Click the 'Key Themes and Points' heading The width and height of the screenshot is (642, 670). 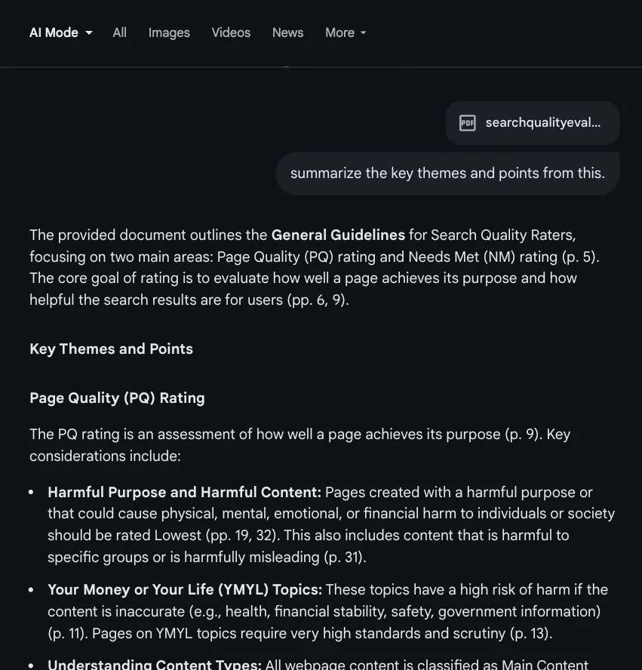pos(111,349)
